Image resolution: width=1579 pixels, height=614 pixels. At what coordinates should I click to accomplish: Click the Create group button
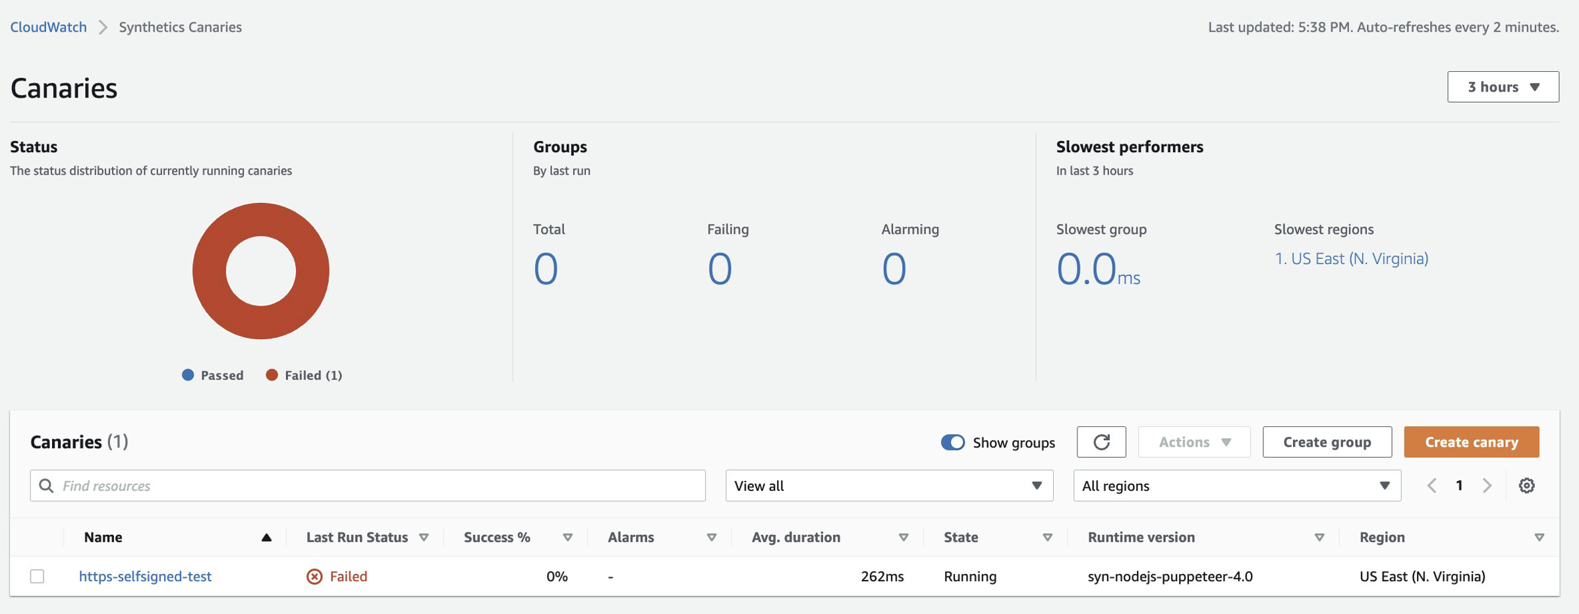coord(1327,442)
